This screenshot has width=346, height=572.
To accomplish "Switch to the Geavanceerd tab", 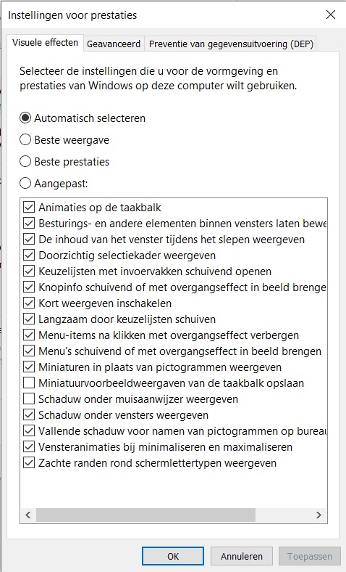I will pos(114,44).
